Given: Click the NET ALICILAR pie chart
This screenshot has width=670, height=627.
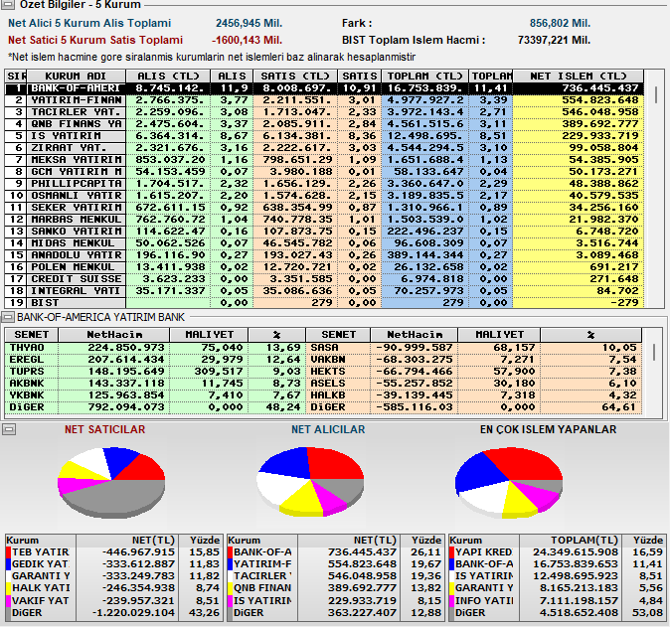Looking at the screenshot, I should pos(310,481).
